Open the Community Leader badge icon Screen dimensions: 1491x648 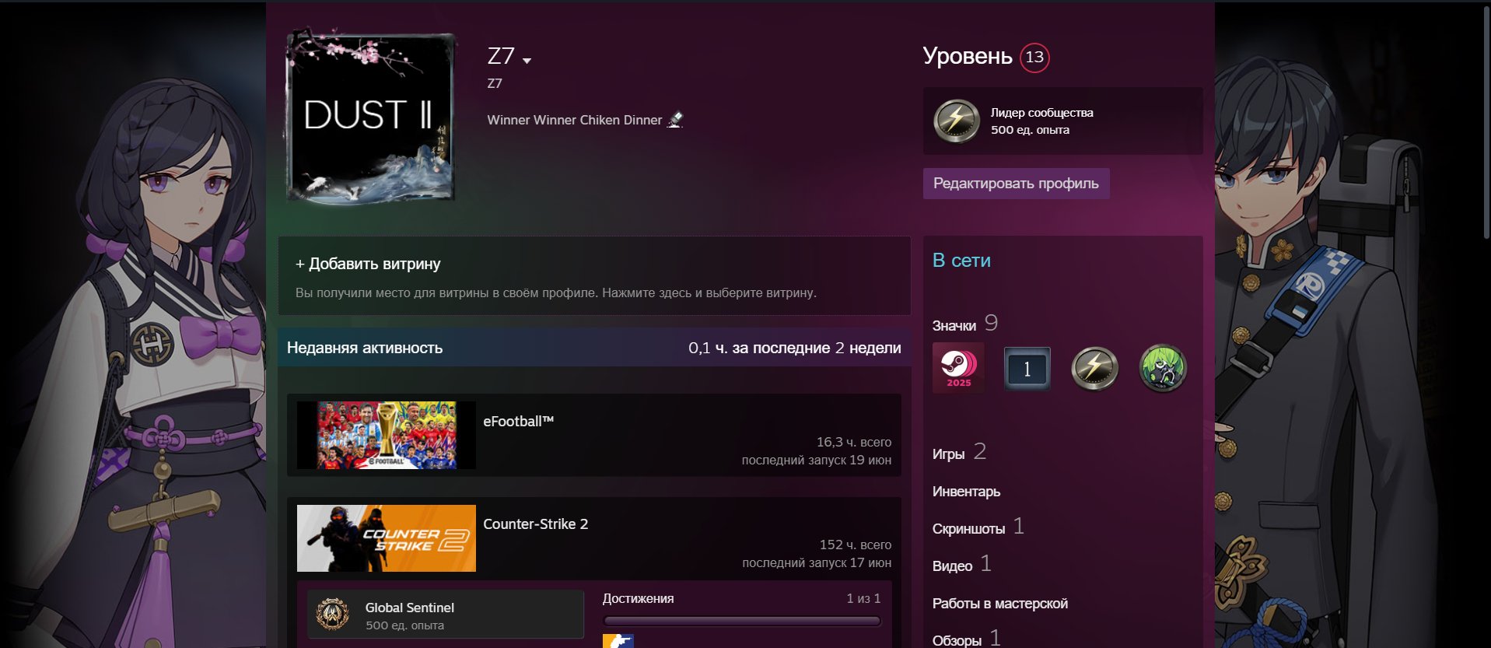point(957,121)
